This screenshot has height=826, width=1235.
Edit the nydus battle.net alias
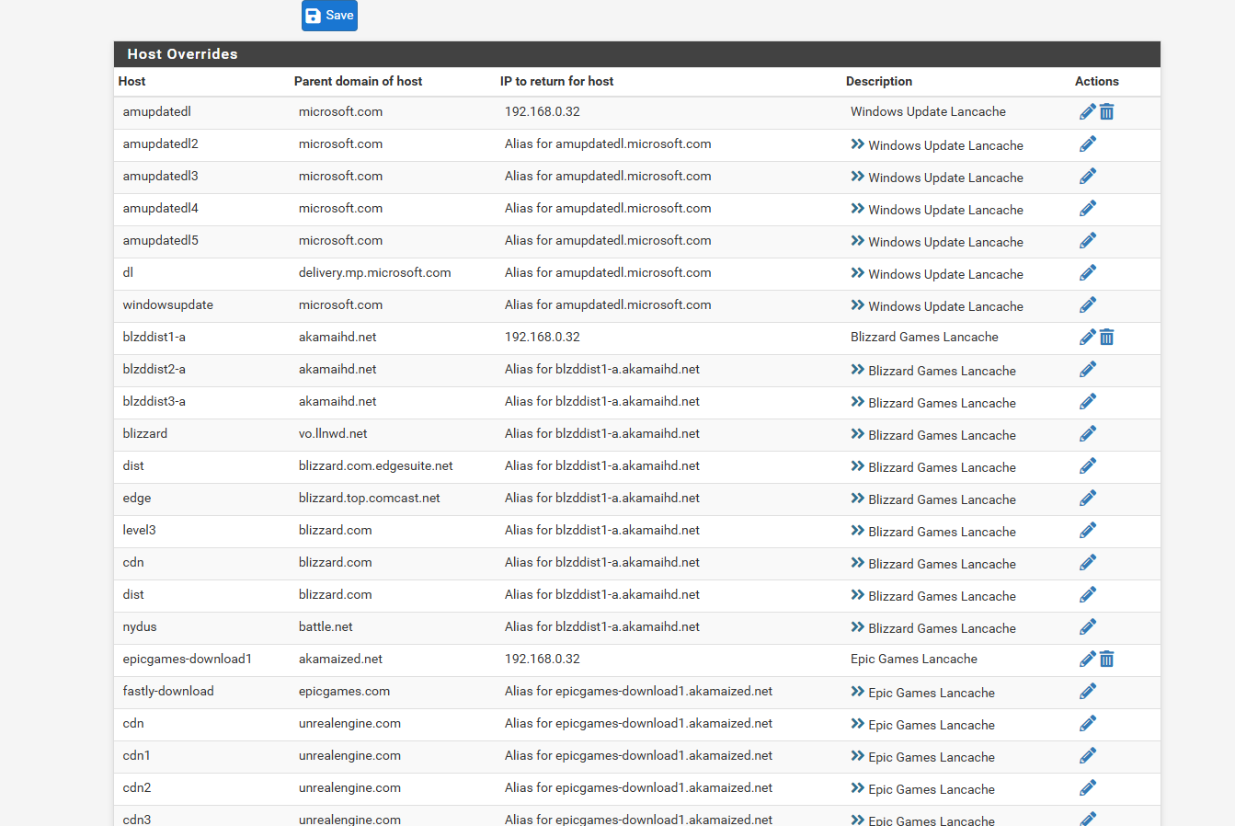tap(1088, 626)
